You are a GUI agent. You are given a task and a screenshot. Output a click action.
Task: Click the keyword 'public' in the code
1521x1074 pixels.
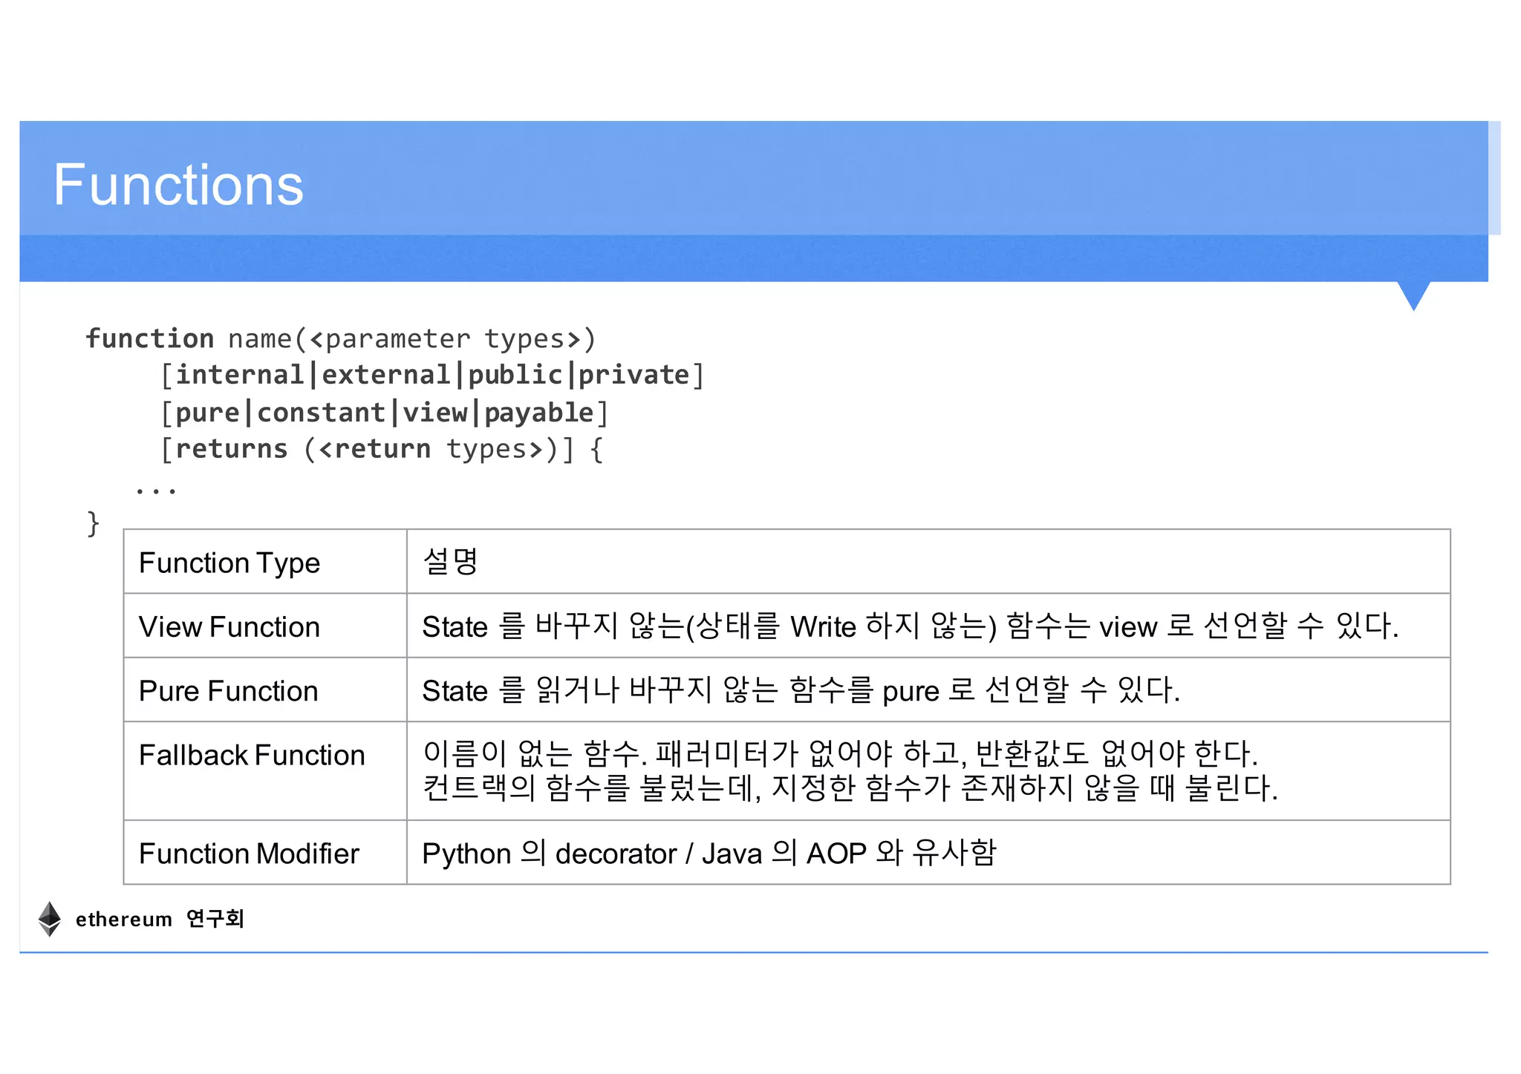[x=515, y=374]
